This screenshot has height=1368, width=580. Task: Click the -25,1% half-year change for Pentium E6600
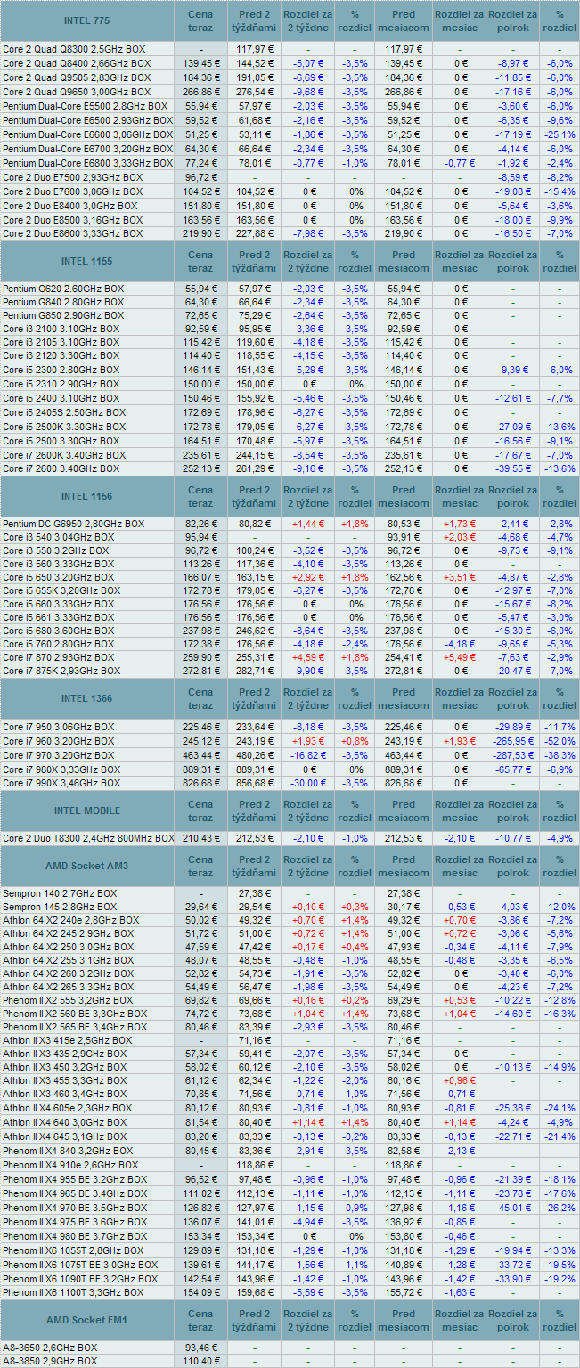(560, 134)
